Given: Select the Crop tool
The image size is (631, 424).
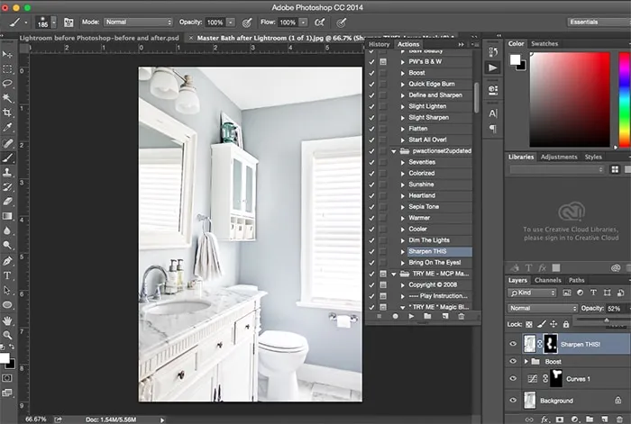Looking at the screenshot, I should [7, 113].
